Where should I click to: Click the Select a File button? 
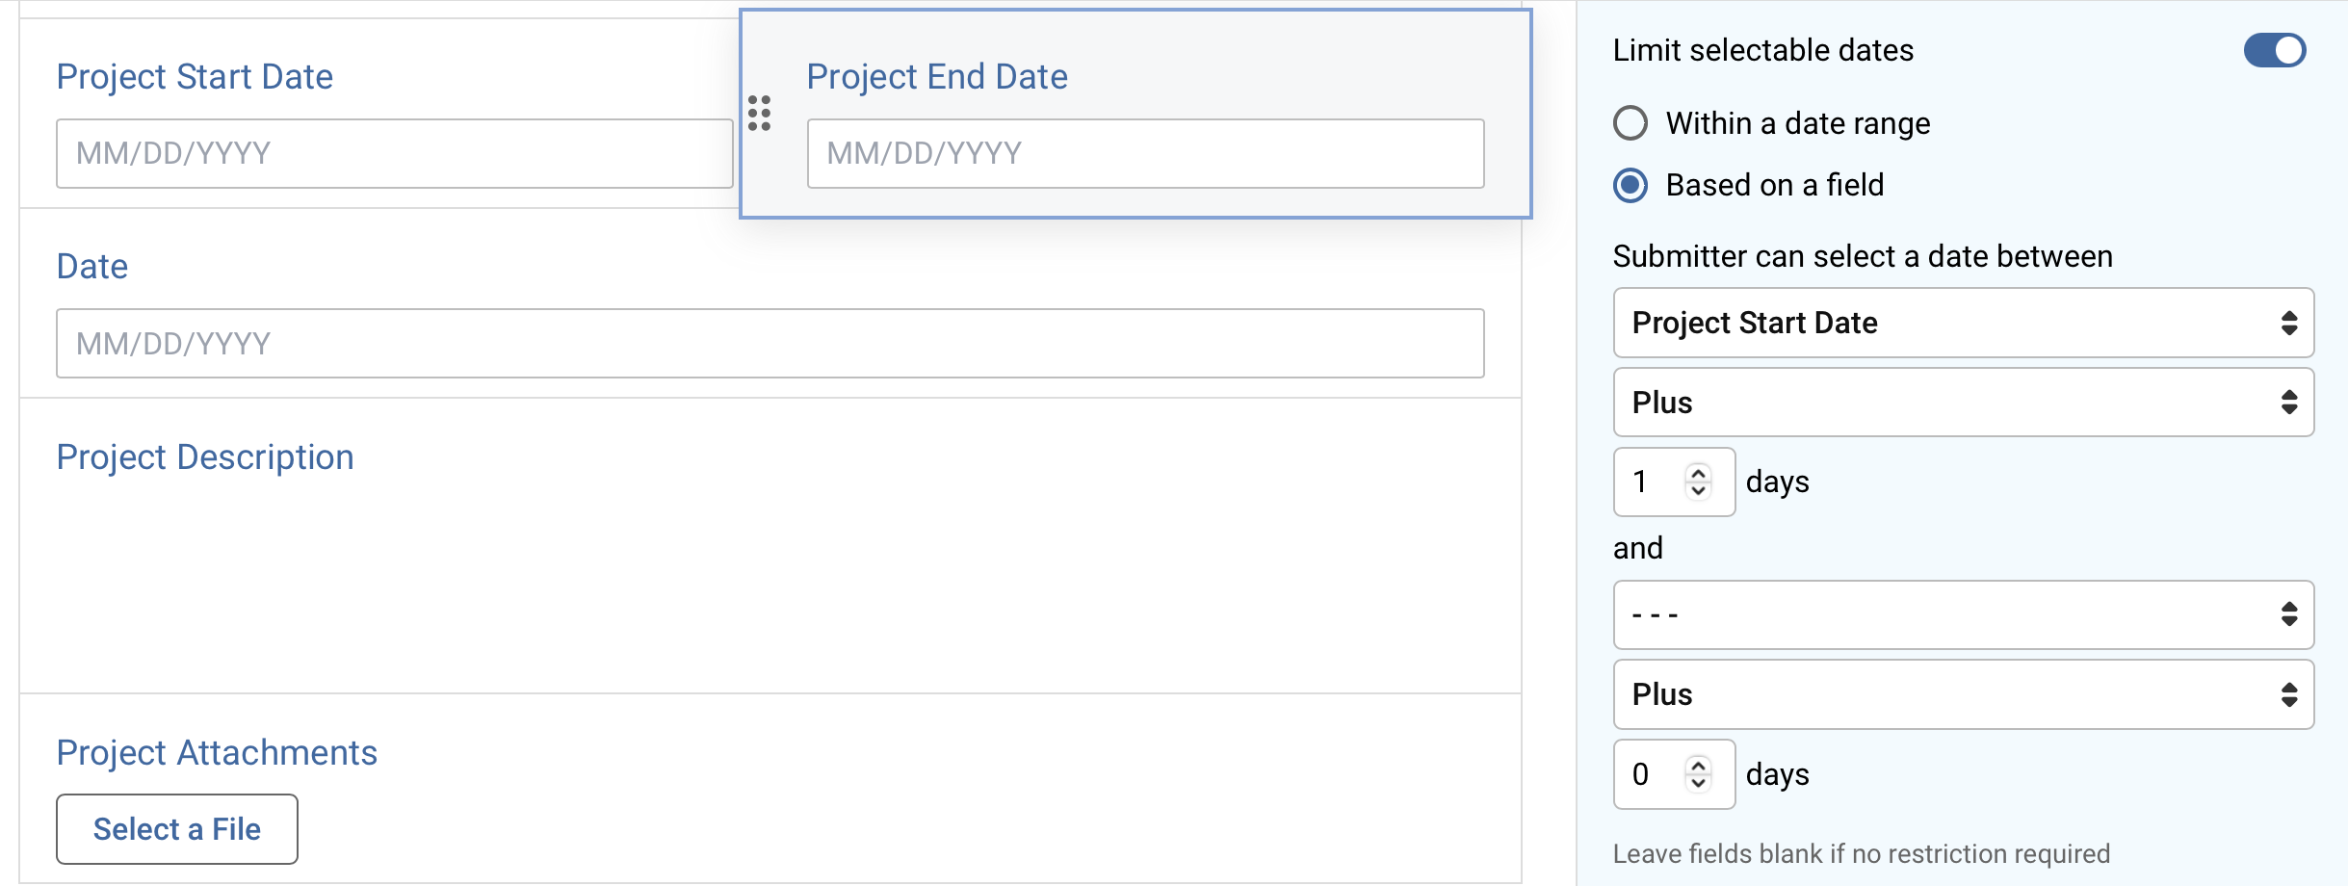point(176,828)
